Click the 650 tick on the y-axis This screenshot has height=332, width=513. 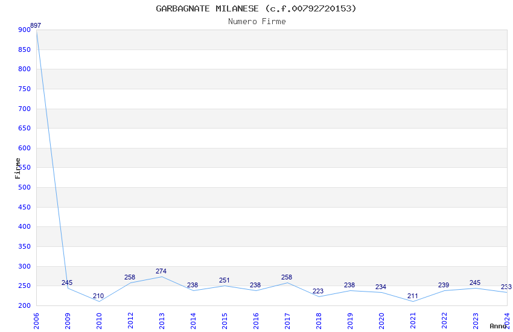(x=25, y=128)
